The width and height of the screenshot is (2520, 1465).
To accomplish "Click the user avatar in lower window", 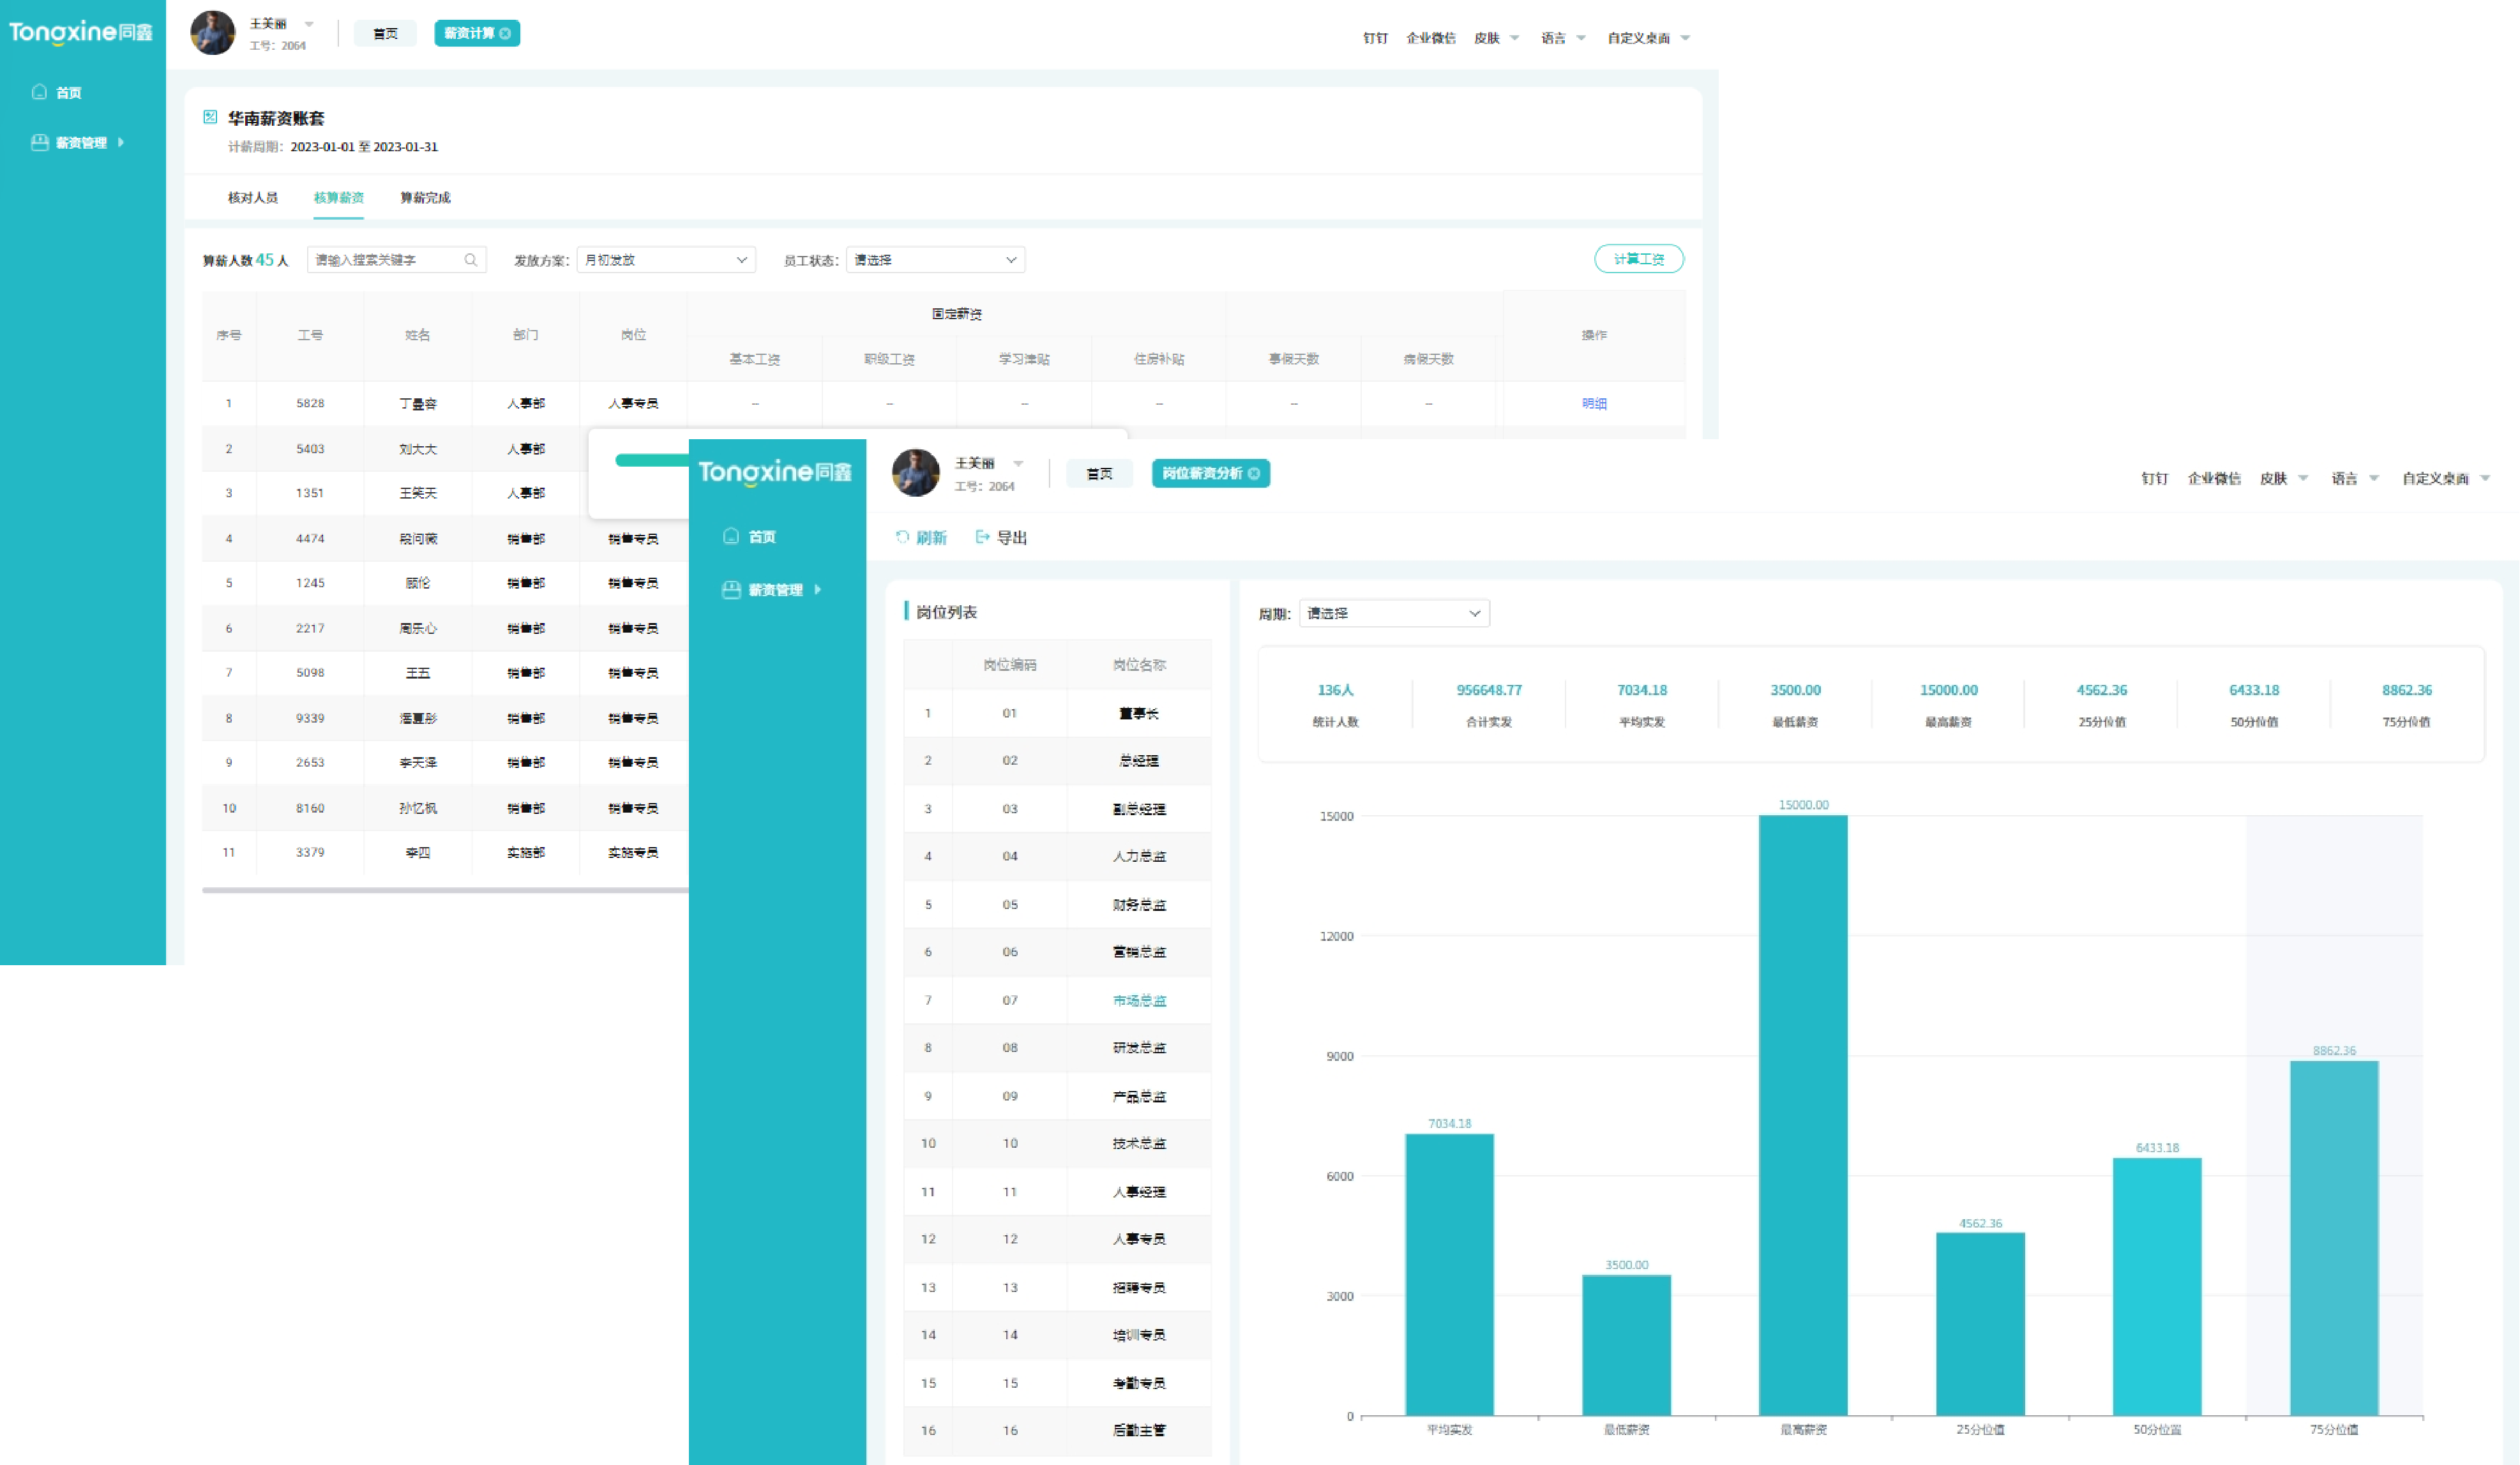I will (x=915, y=473).
